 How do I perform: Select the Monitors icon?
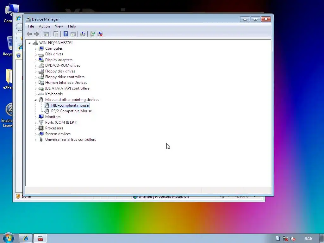pos(41,117)
